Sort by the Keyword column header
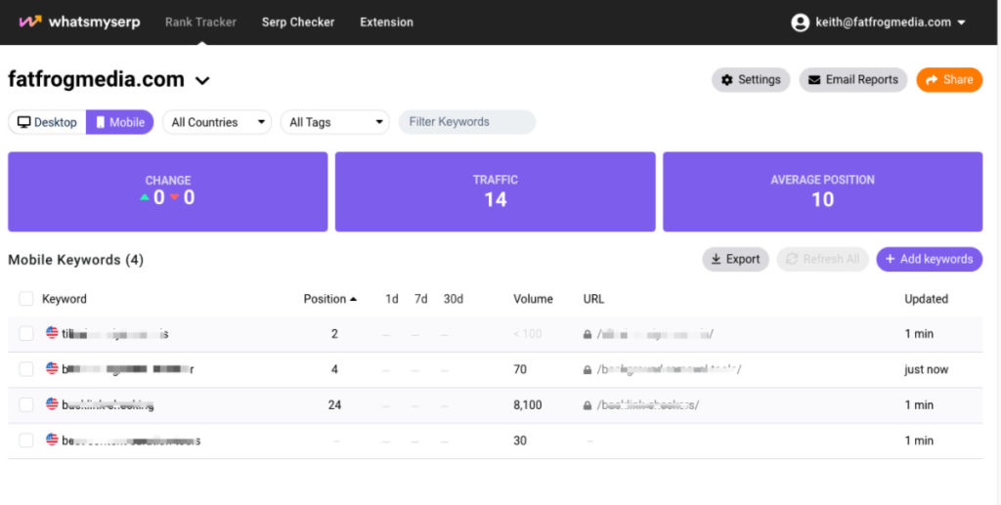The image size is (1001, 505). click(x=65, y=299)
